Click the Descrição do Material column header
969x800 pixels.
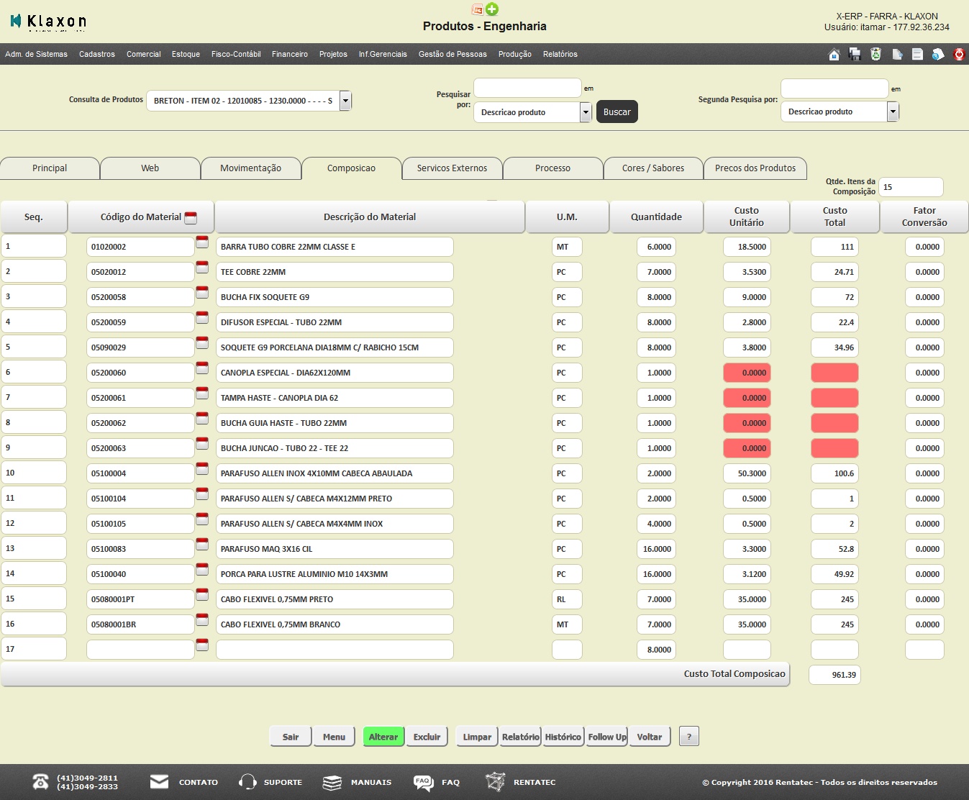click(x=370, y=217)
